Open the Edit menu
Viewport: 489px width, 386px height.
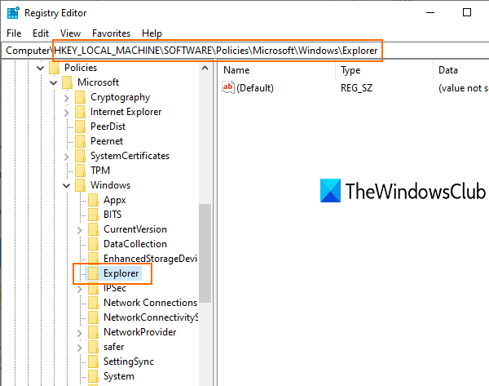41,33
